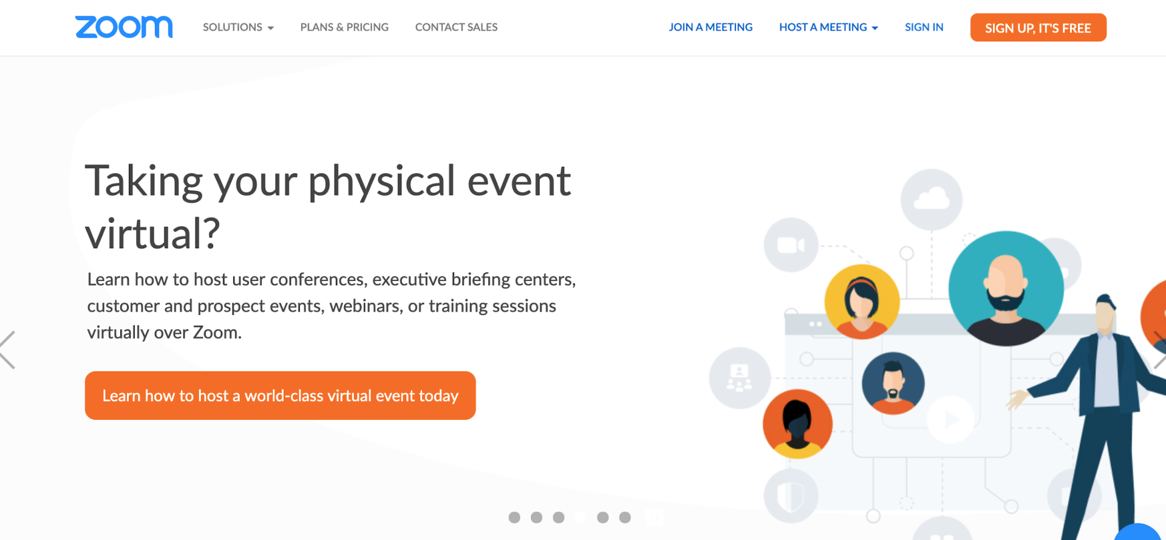The width and height of the screenshot is (1166, 540).
Task: Expand the Host a Meeting dropdown
Action: (828, 27)
